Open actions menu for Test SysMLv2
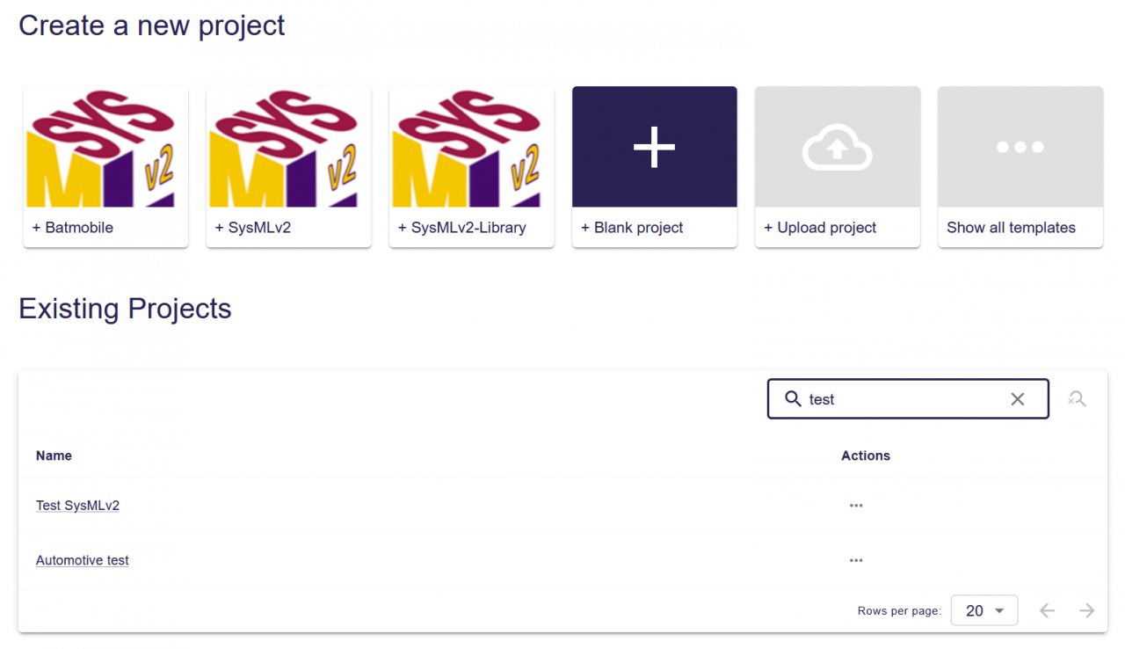 pyautogui.click(x=856, y=506)
